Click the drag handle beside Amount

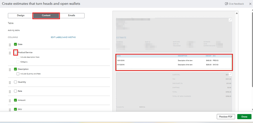point(10,100)
